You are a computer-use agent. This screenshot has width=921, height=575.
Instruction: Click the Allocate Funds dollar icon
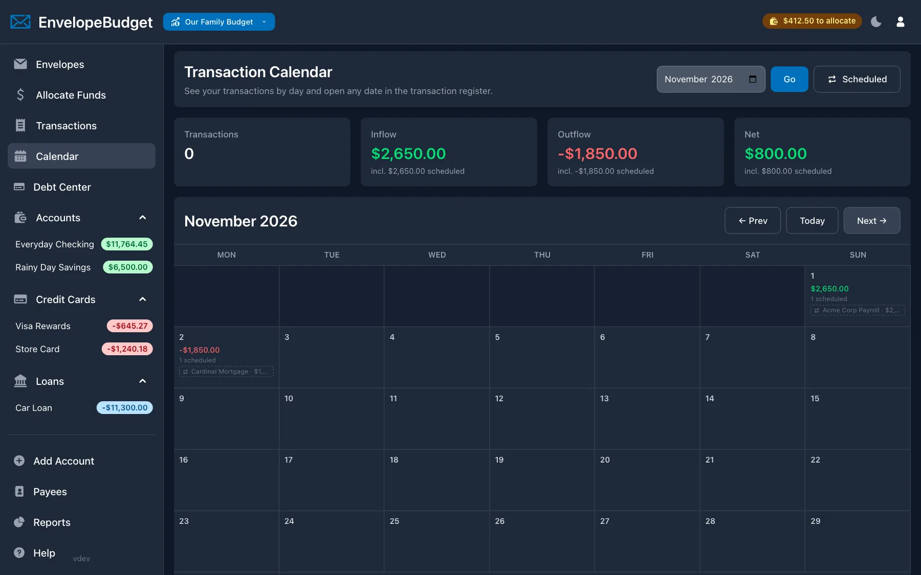point(20,95)
